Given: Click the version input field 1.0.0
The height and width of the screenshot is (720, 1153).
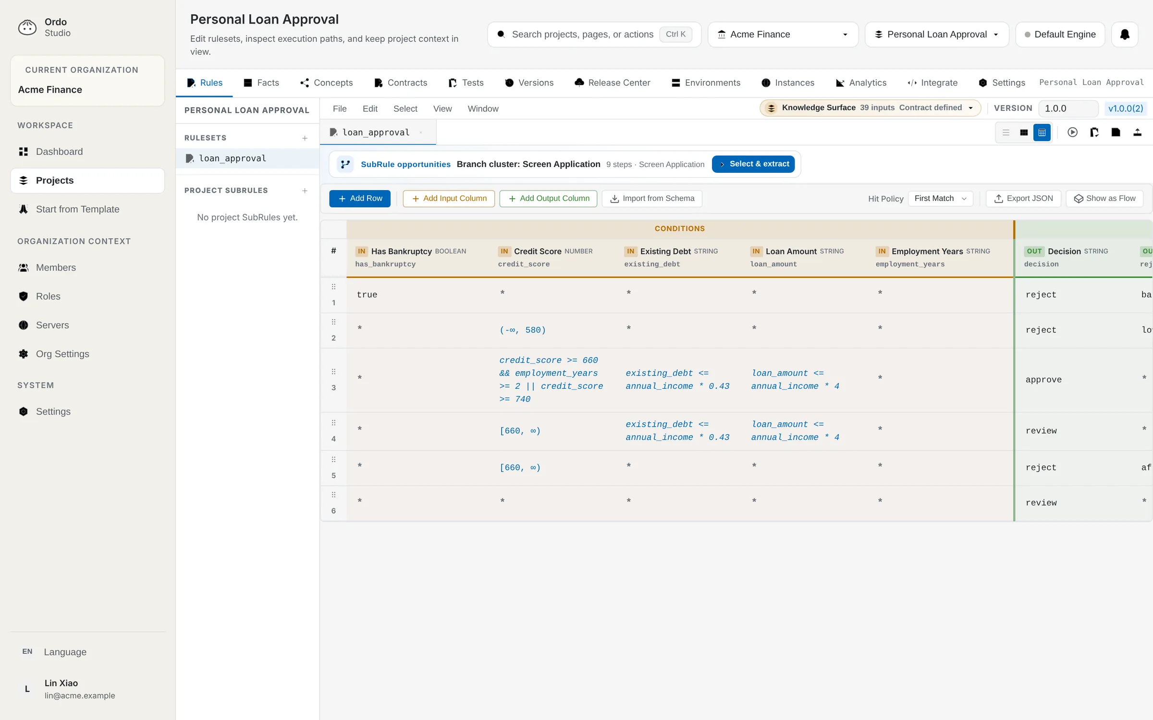Looking at the screenshot, I should (1068, 108).
